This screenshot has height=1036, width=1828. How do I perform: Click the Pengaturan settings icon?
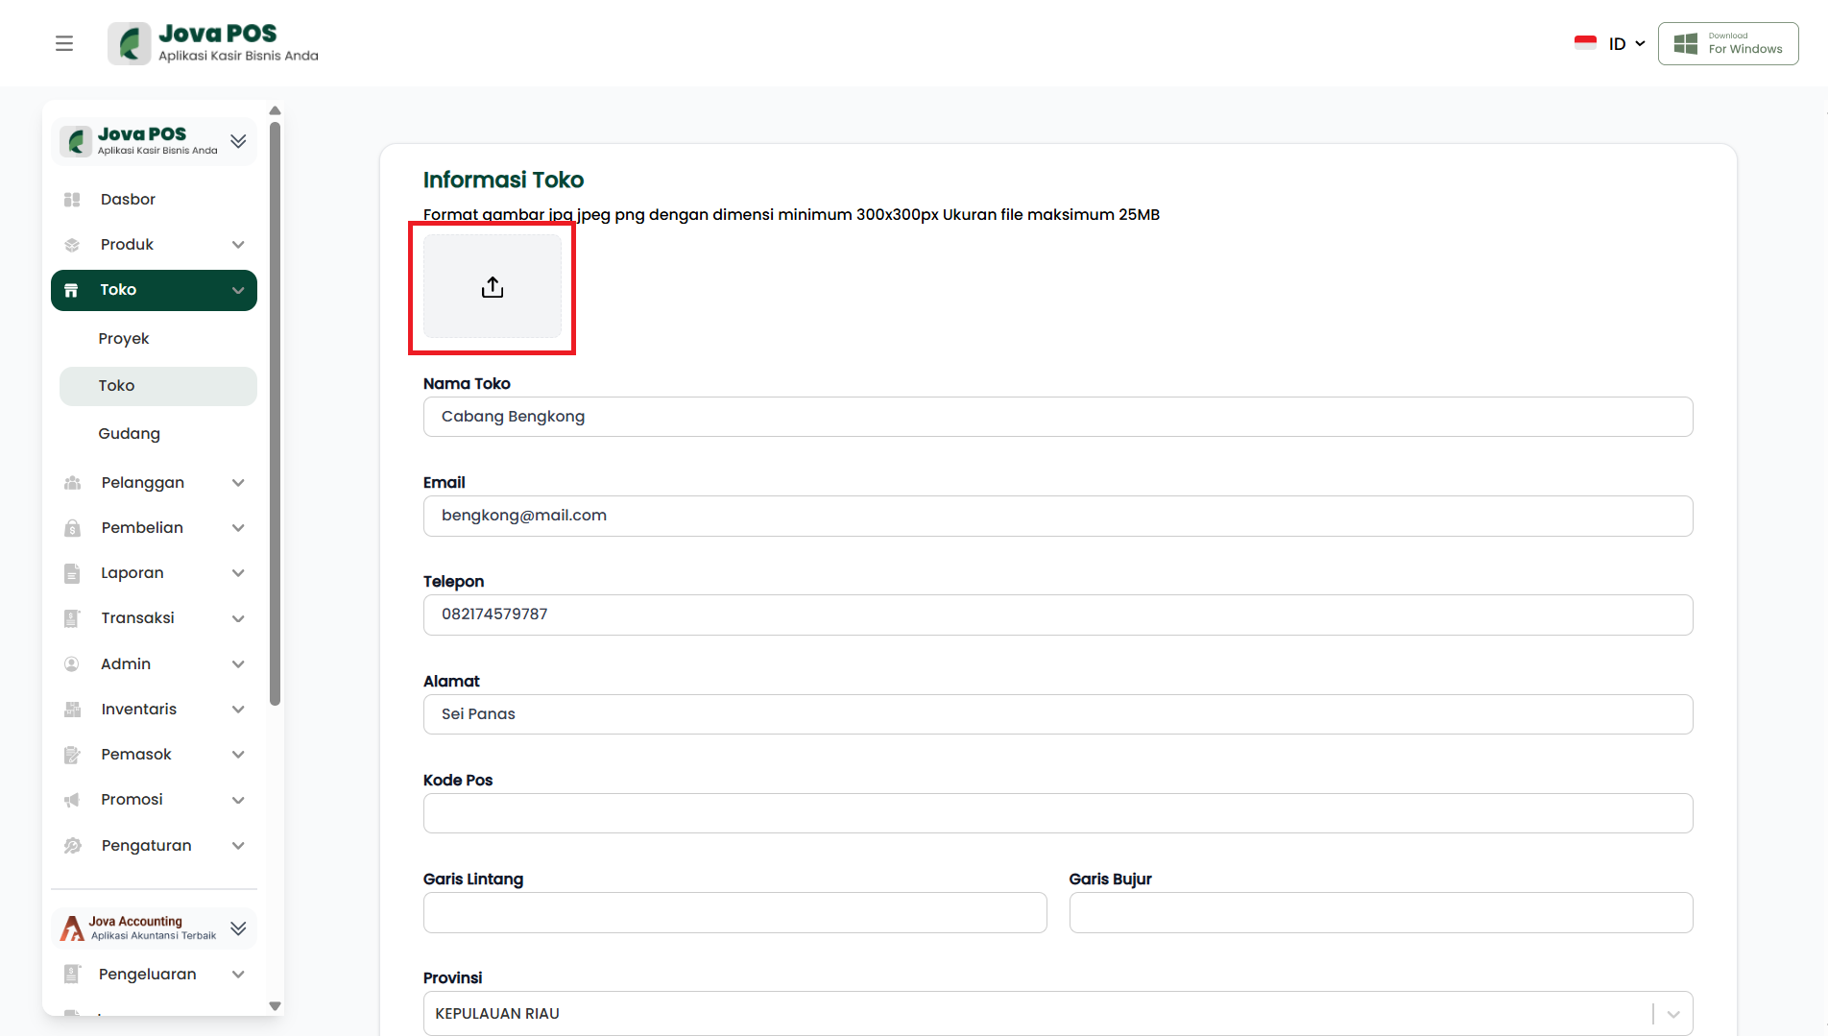[x=72, y=846]
